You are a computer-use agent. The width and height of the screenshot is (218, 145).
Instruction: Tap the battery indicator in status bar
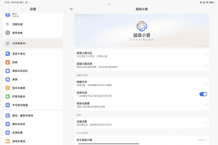click(211, 3)
